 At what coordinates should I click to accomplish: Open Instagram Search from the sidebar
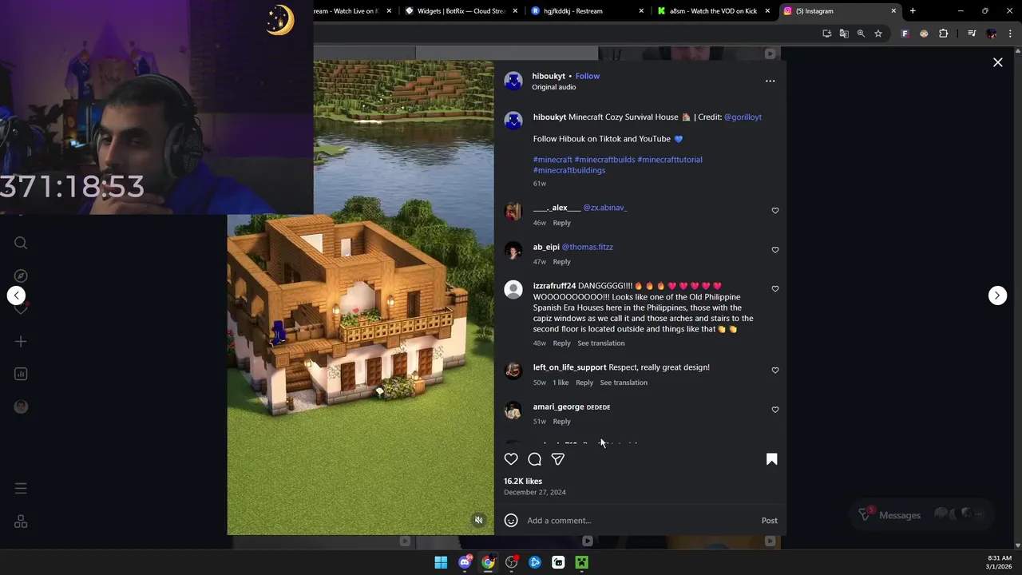click(21, 243)
